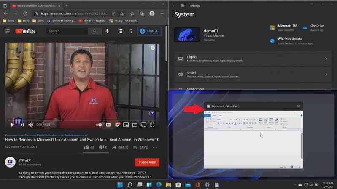Show hidden system tray icons chevron
This screenshot has height=189, width=337.
tap(295, 184)
